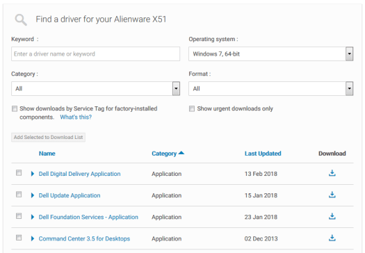Open the Format filter dropdown
This screenshot has width=365, height=253.
click(x=270, y=88)
